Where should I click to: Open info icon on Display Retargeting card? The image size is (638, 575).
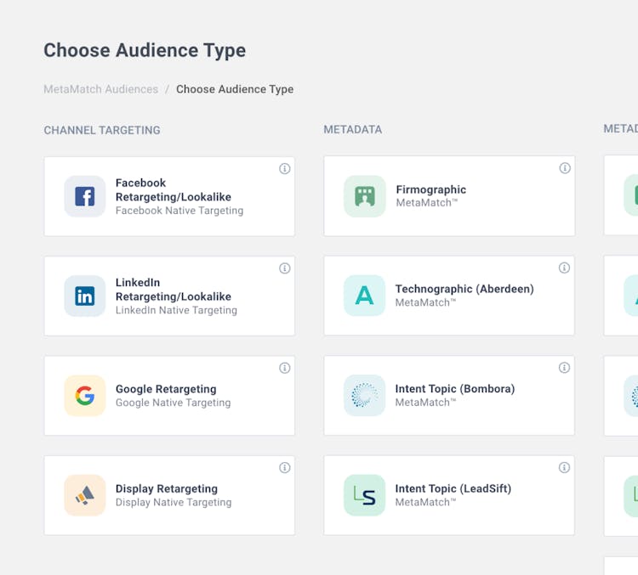pos(285,468)
